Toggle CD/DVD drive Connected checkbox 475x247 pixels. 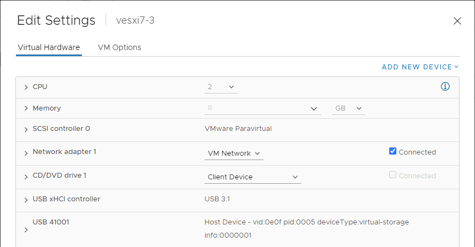coord(393,175)
